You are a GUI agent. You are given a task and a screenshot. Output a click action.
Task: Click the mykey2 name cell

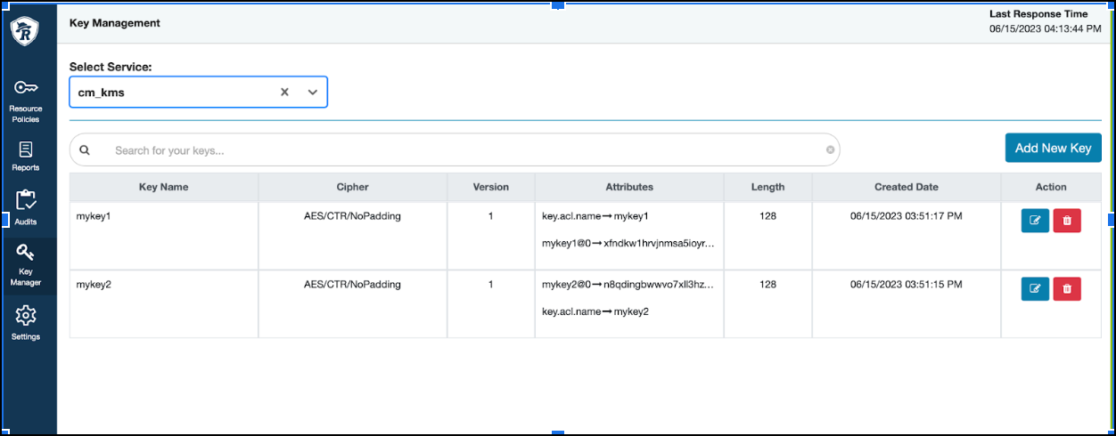coord(94,285)
